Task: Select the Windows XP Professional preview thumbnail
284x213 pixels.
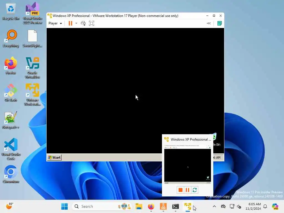Action: pyautogui.click(x=187, y=164)
